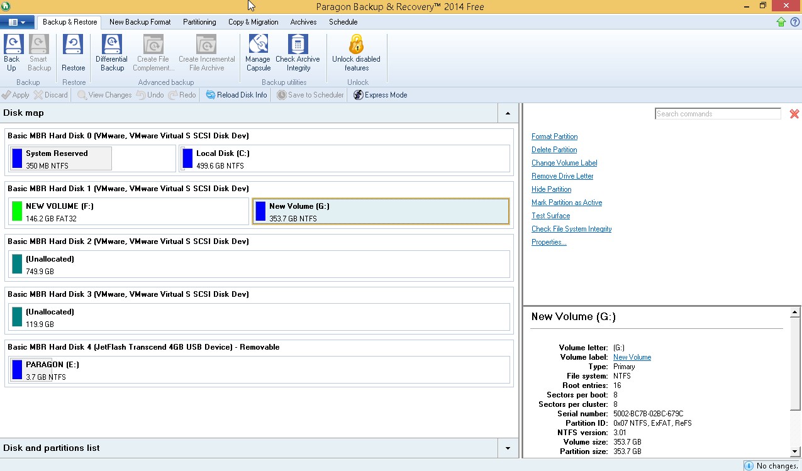Image resolution: width=802 pixels, height=471 pixels.
Task: Open the application menu dropdown button
Action: tap(17, 22)
